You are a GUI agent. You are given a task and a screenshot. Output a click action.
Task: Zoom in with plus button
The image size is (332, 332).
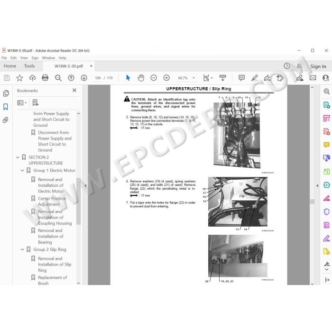coord(166,78)
